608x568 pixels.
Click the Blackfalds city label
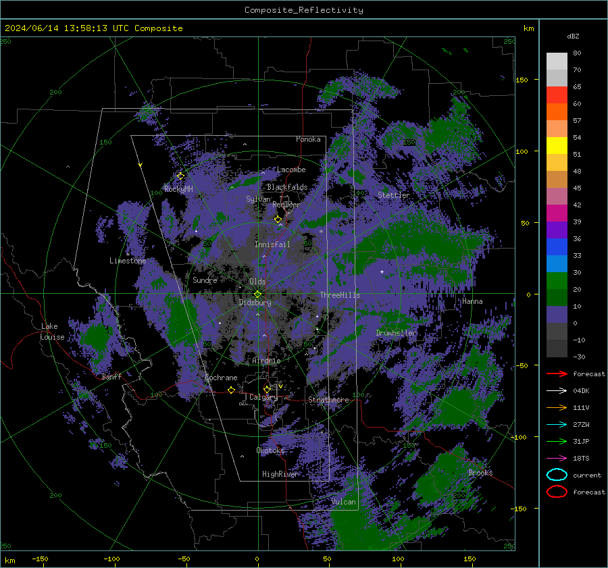287,187
